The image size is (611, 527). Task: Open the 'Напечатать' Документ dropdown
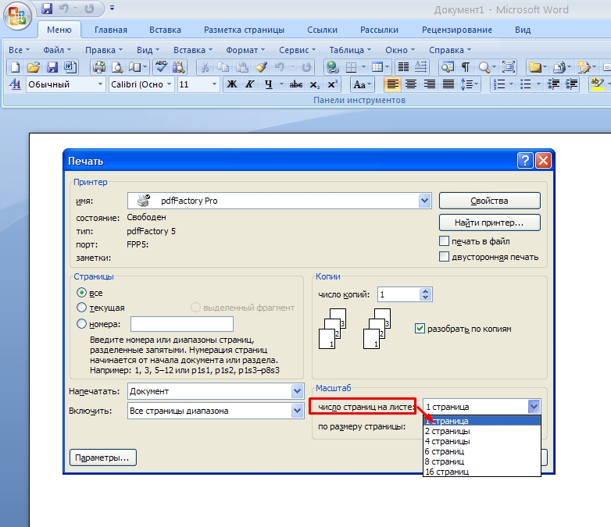pyautogui.click(x=297, y=391)
